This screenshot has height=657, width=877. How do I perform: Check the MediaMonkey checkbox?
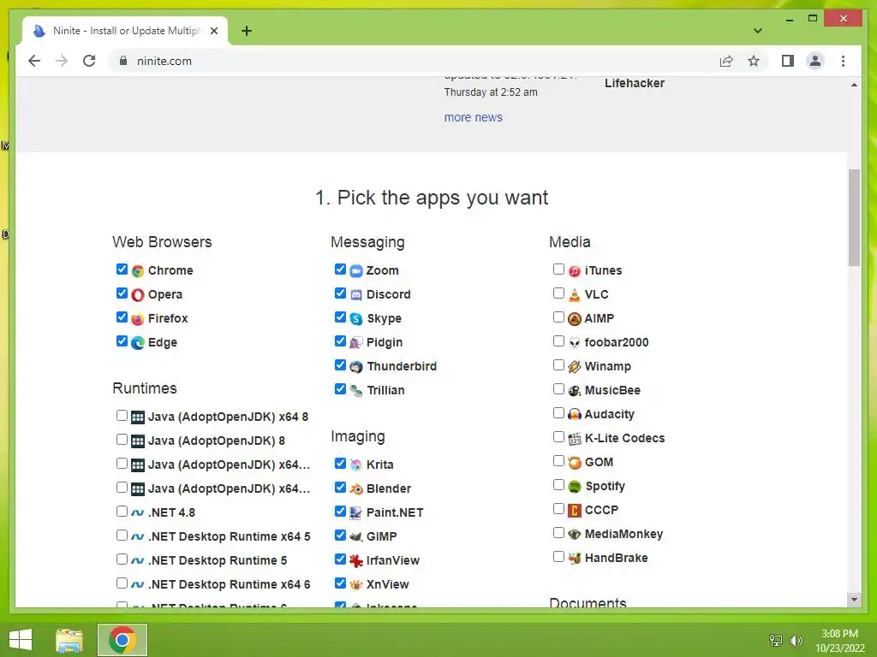click(x=558, y=532)
